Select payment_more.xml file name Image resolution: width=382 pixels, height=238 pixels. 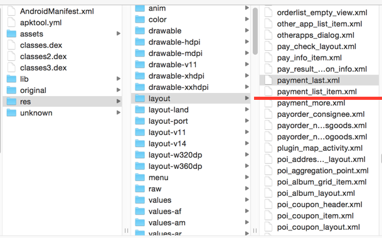click(x=311, y=103)
